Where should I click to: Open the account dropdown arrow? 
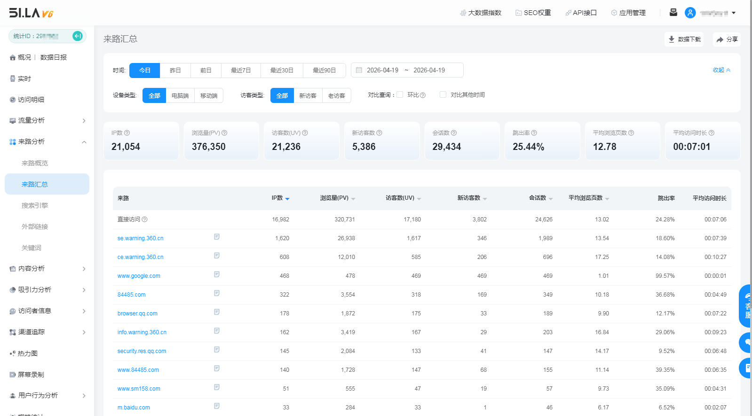click(x=734, y=13)
